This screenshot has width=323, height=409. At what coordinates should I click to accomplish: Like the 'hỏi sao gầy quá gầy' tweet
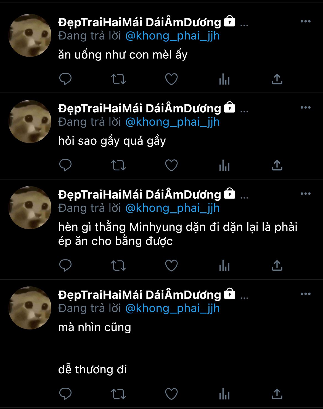pyautogui.click(x=171, y=165)
